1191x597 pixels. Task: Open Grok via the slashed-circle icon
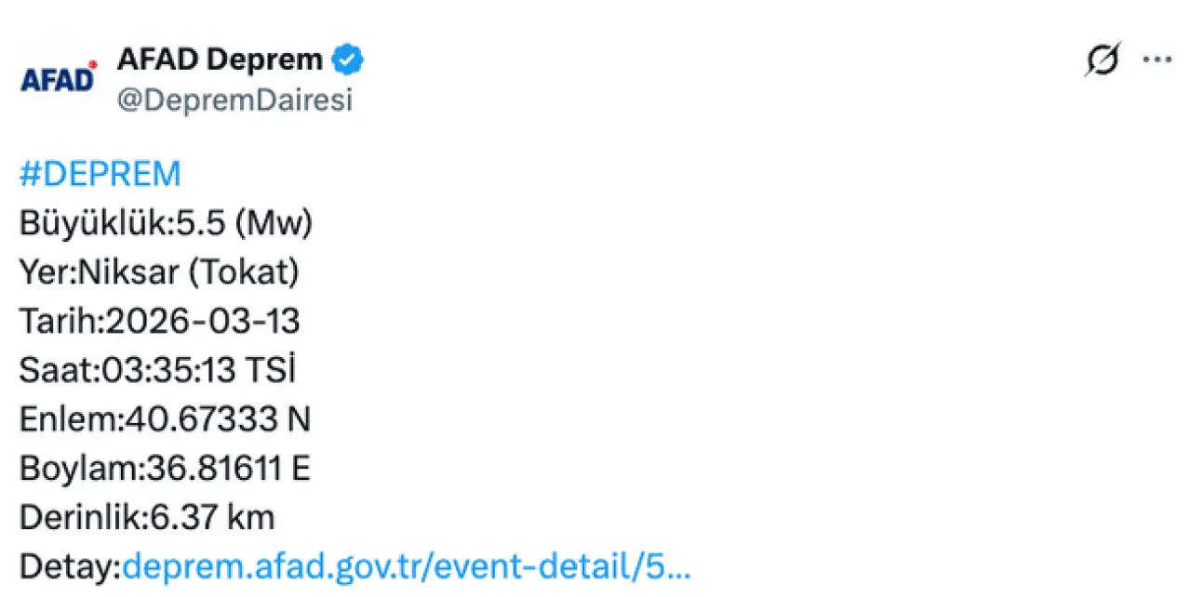tap(1103, 61)
